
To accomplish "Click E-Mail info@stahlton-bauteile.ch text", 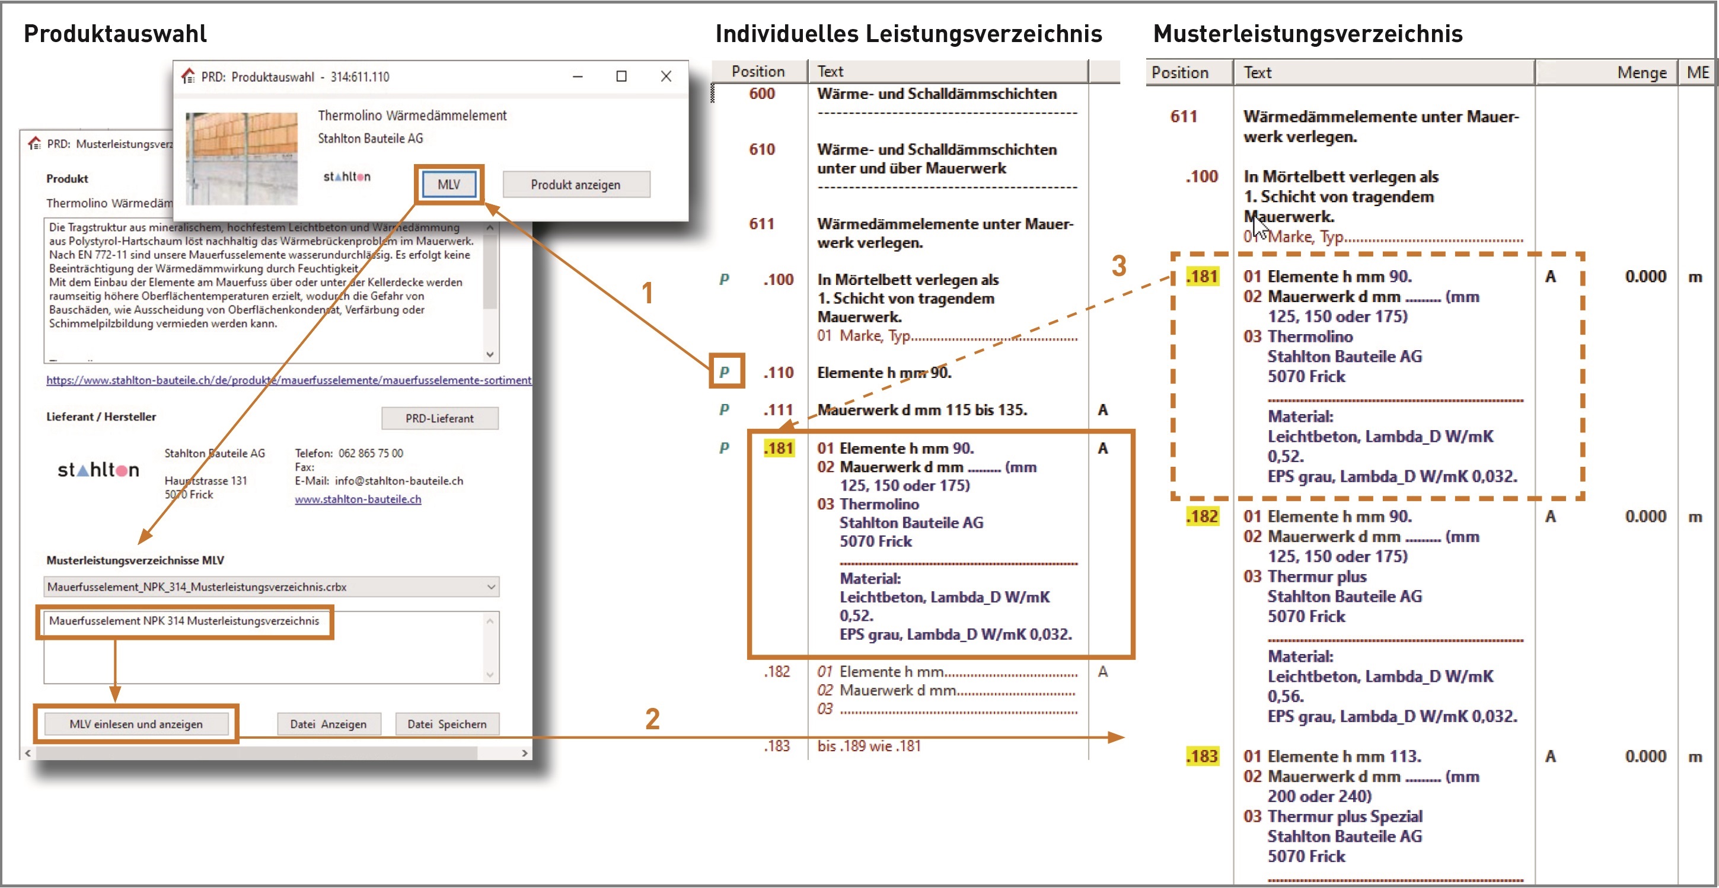I will [379, 480].
